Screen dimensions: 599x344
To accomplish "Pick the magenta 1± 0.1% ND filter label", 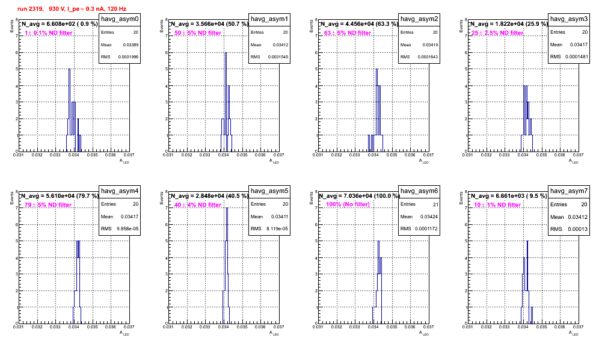I will 48,33.
